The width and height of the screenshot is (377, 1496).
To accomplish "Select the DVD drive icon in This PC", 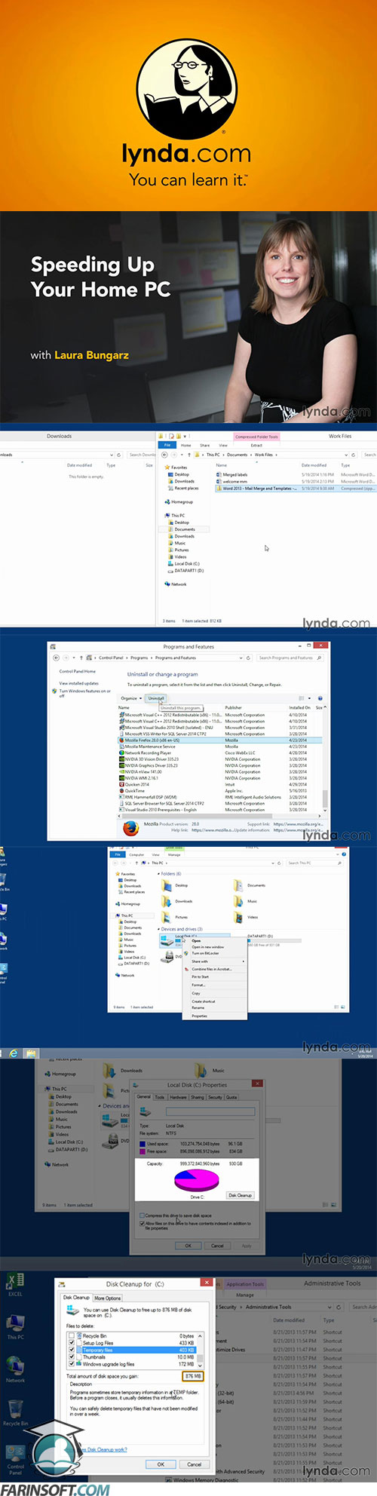I will 169,956.
